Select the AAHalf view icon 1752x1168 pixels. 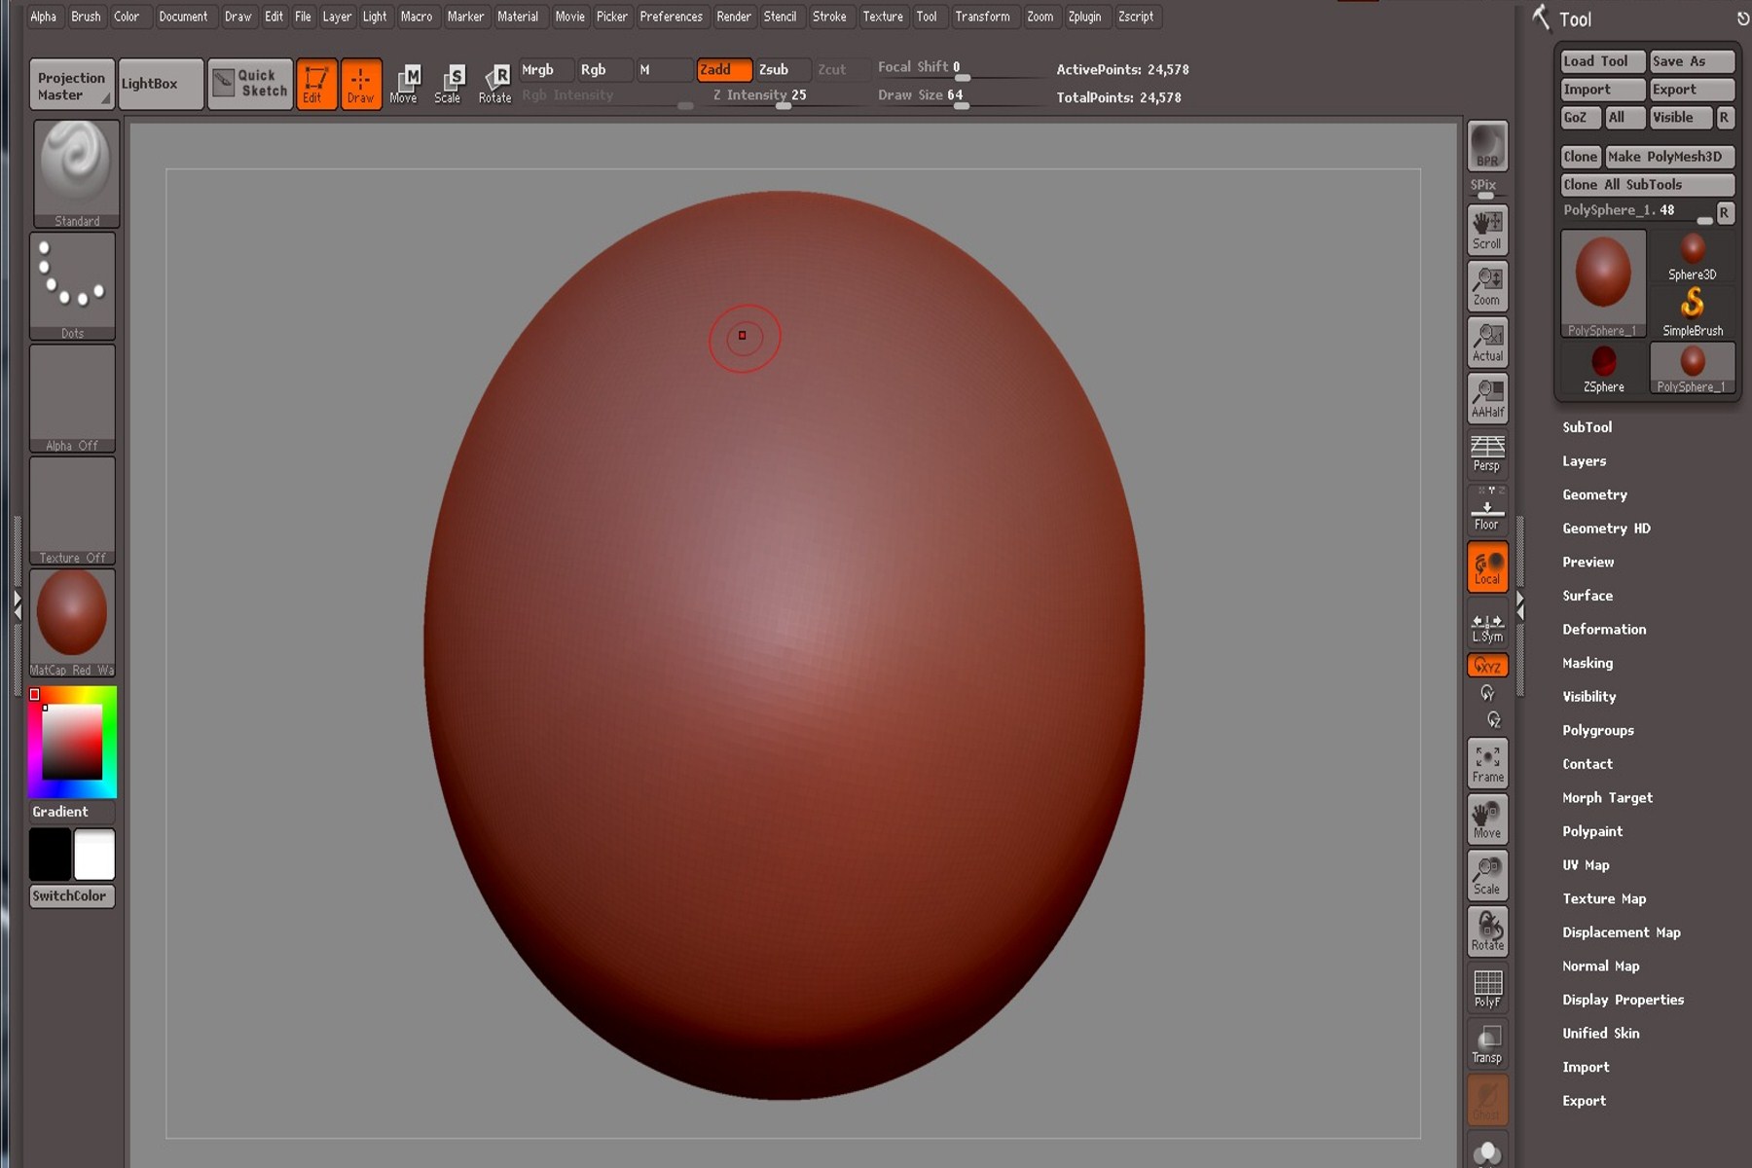tap(1486, 397)
